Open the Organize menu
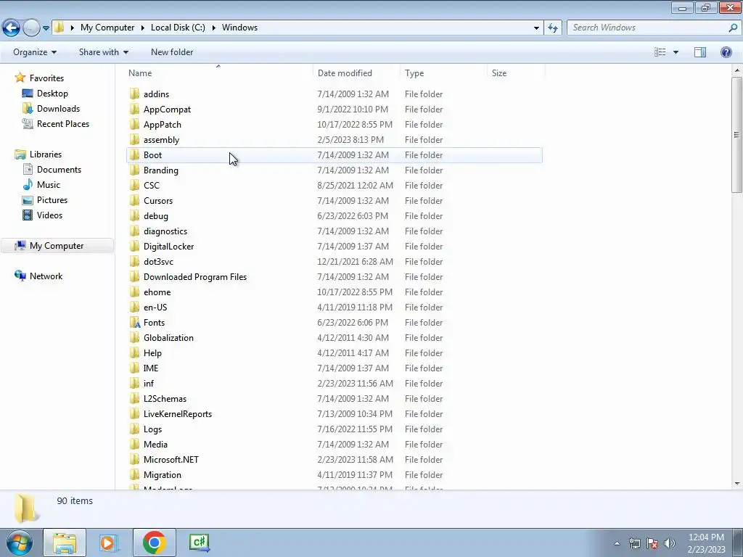 pos(35,52)
